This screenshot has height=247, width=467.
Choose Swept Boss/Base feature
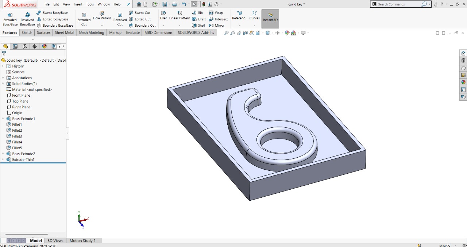click(52, 13)
